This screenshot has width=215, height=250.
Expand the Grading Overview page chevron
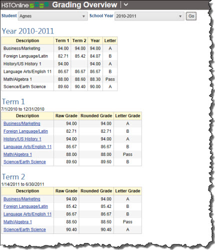tap(126, 5)
